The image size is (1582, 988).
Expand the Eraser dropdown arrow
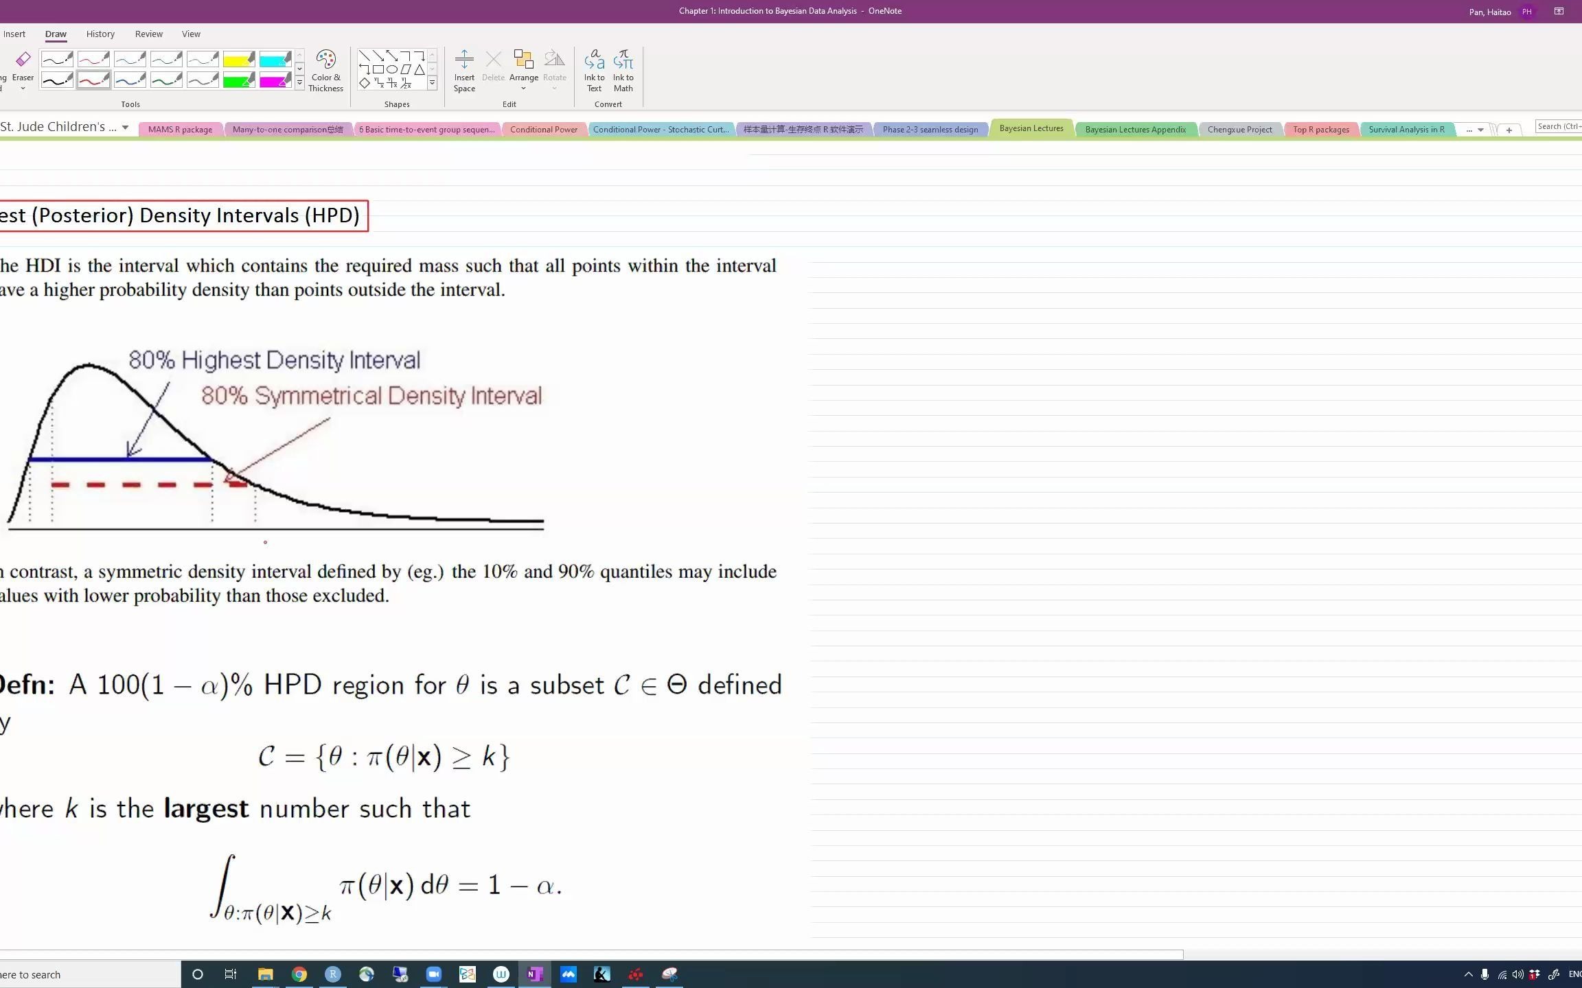22,87
